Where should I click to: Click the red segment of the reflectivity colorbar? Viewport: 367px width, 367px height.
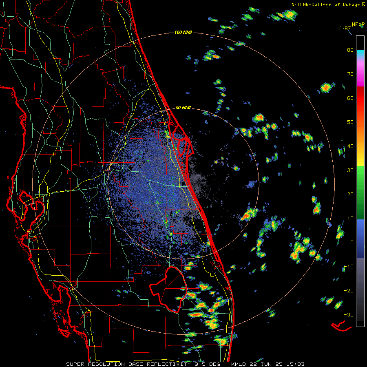360,98
